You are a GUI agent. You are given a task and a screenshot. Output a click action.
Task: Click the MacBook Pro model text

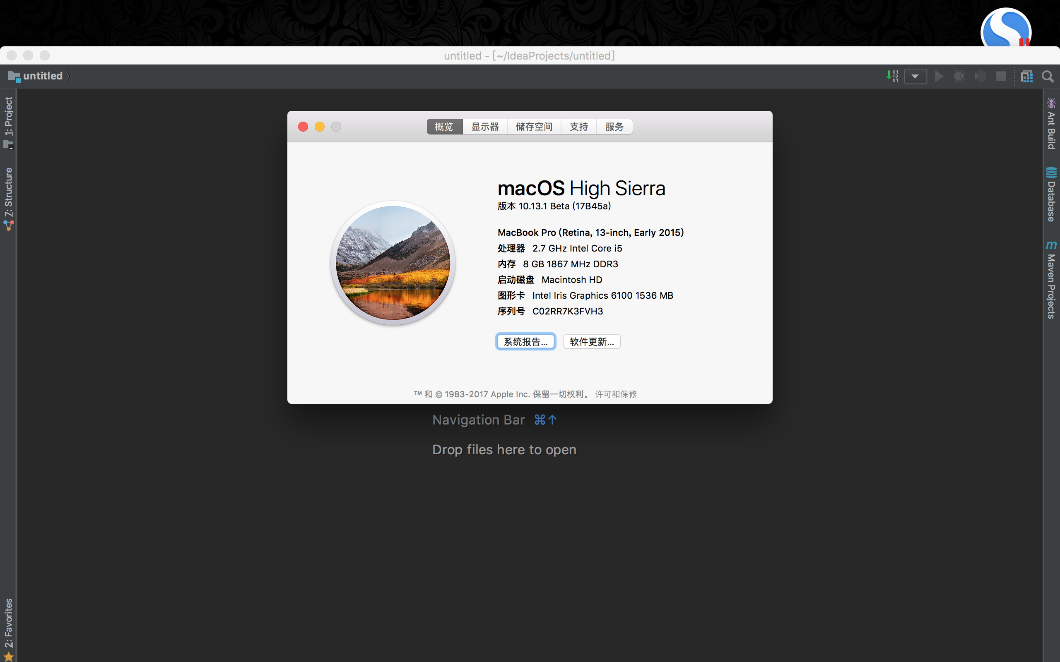coord(590,233)
